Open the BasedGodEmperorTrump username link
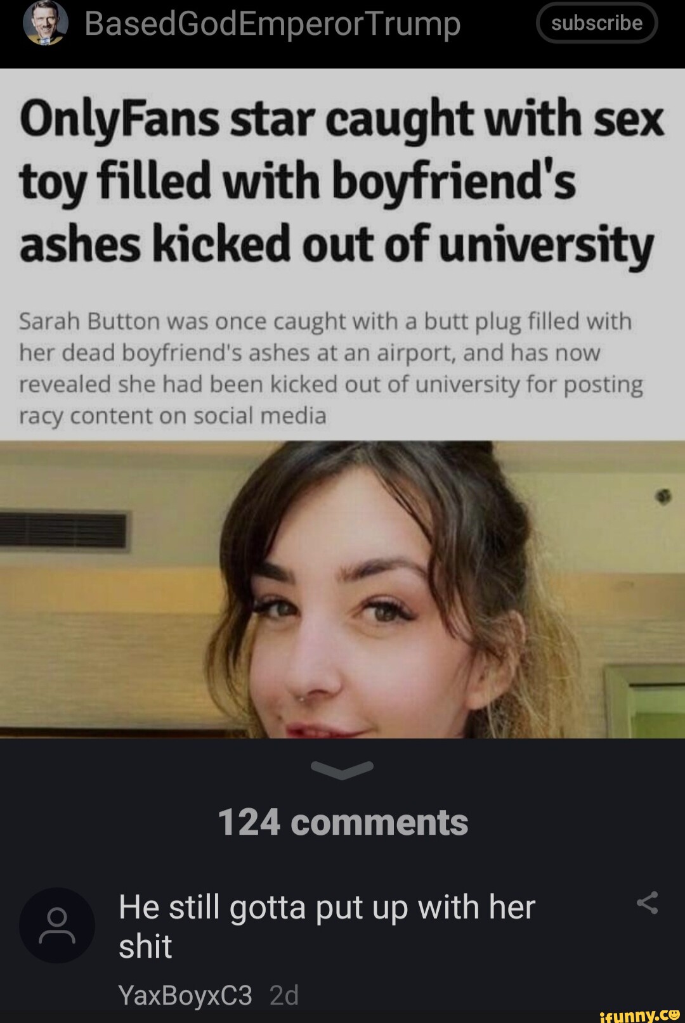Screen dimensions: 685x1023 coord(273,24)
